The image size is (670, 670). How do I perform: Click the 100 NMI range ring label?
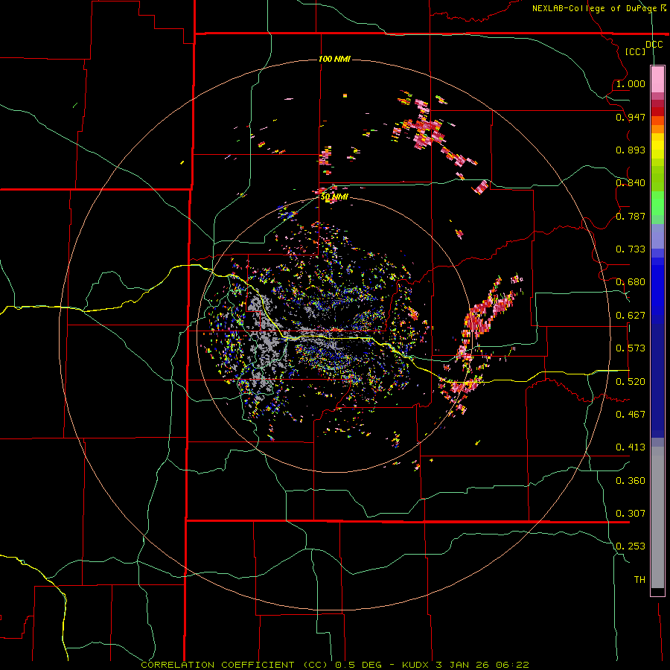tap(334, 59)
